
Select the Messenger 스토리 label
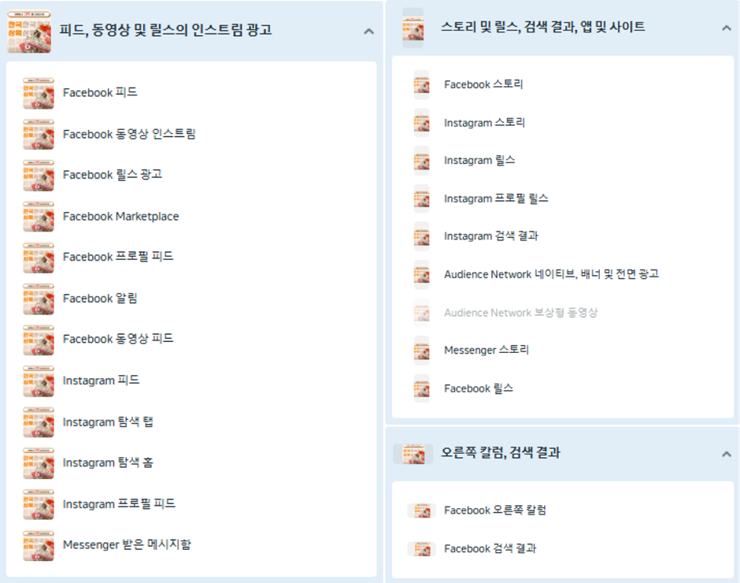[x=487, y=350]
